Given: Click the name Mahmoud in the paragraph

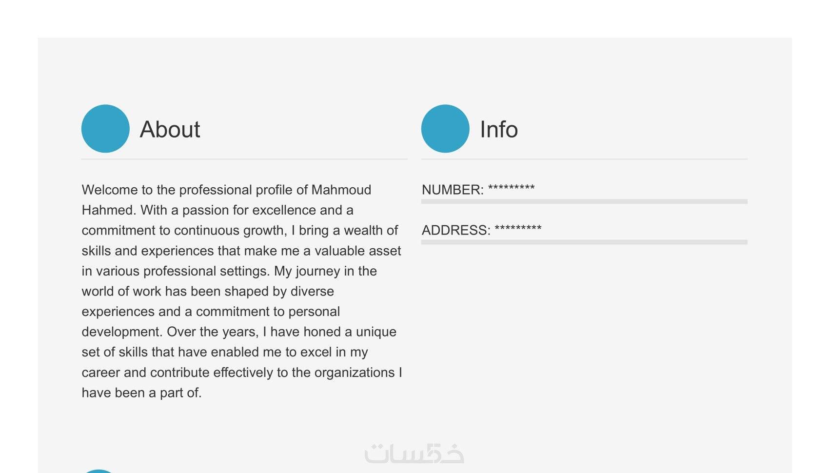Looking at the screenshot, I should point(341,190).
